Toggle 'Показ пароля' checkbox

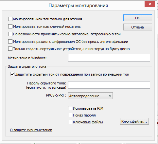tap(70, 115)
